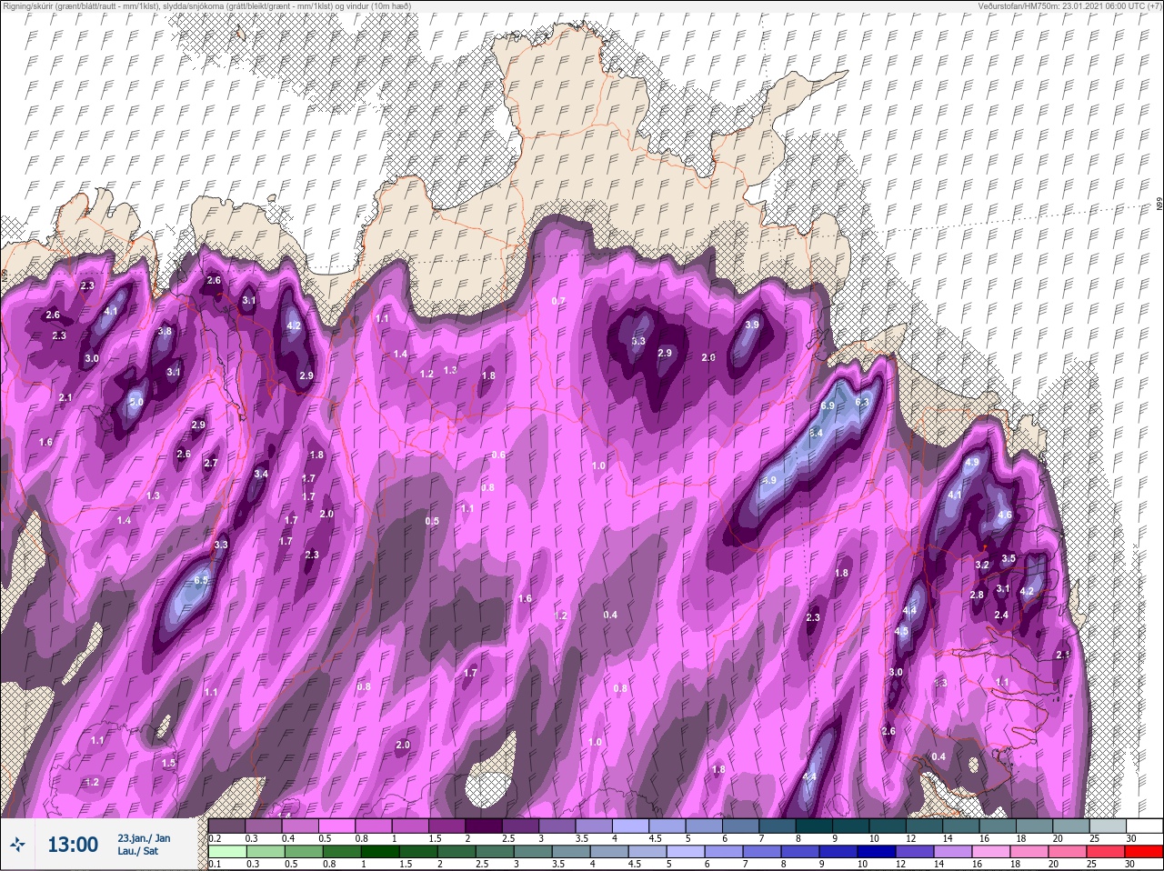Click the weekday text Lau./ Sat

click(137, 851)
